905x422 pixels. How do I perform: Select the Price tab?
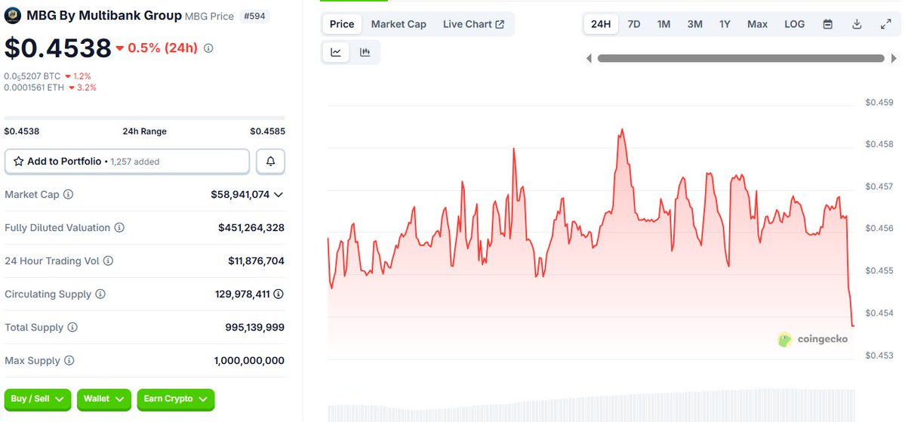pos(342,24)
